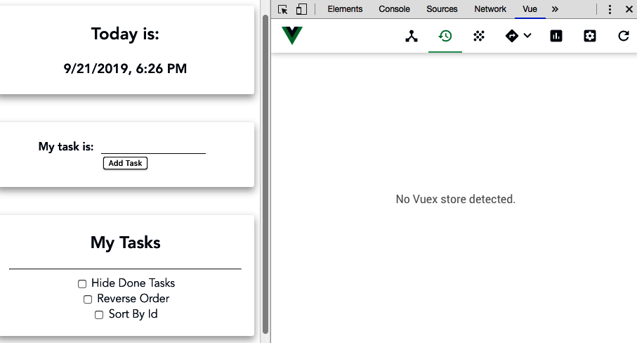Check the Reverse Order checkbox
This screenshot has height=343, width=637.
(88, 299)
